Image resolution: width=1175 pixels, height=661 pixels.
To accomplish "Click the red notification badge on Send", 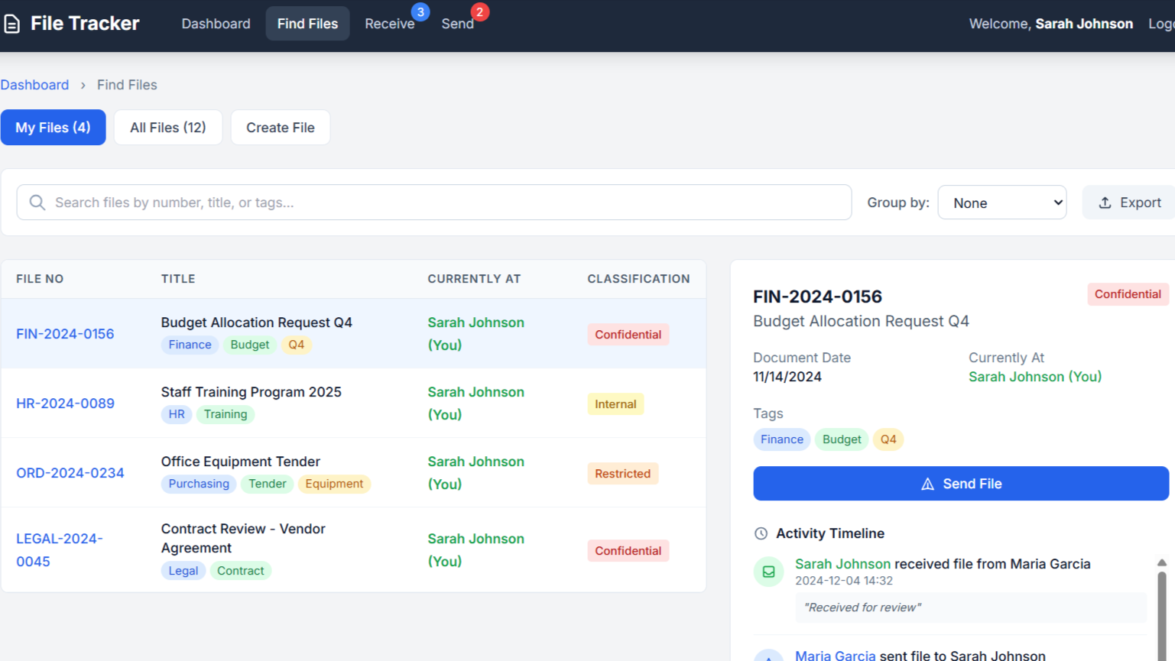I will (480, 11).
